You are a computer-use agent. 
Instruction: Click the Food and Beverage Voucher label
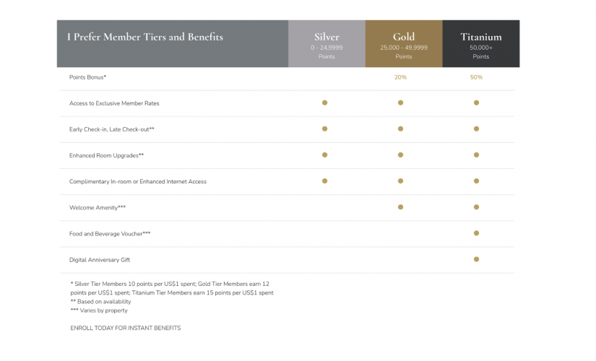point(110,234)
